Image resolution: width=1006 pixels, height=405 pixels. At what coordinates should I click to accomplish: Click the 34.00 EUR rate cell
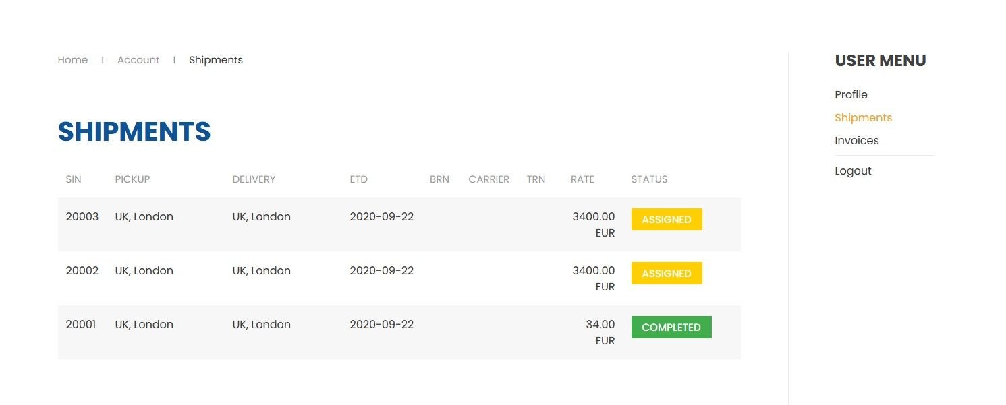pyautogui.click(x=600, y=332)
